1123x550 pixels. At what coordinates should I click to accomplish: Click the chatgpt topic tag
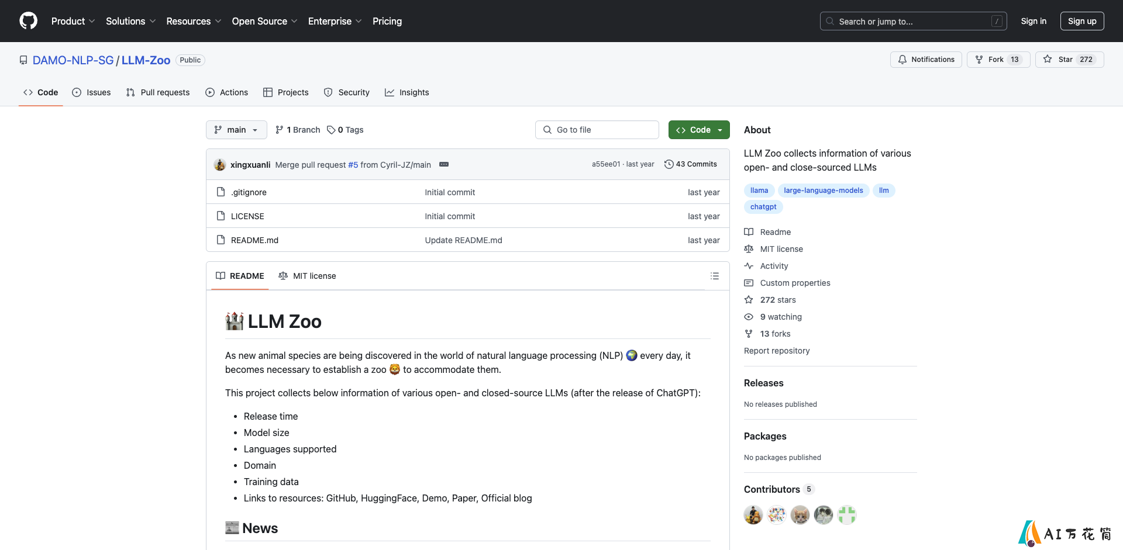[x=763, y=207]
